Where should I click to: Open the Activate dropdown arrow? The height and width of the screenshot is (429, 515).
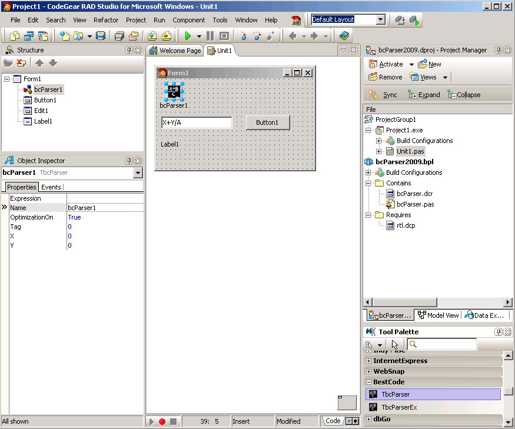point(411,64)
